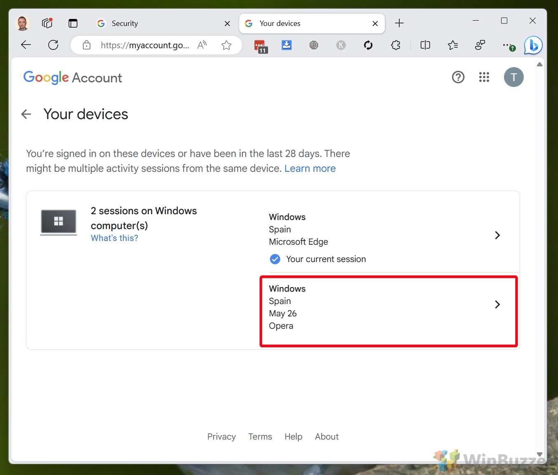
Task: Click the scrollbar up arrow
Action: click(539, 64)
